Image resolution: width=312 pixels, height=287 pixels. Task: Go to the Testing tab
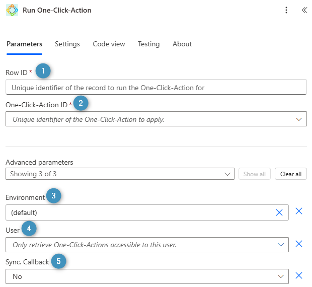tap(148, 44)
